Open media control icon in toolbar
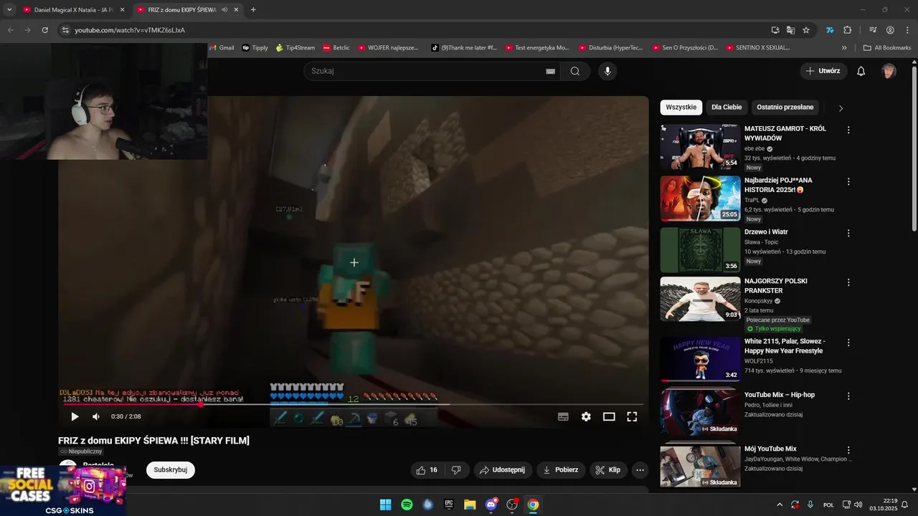Viewport: 918px width, 516px height. [x=873, y=30]
